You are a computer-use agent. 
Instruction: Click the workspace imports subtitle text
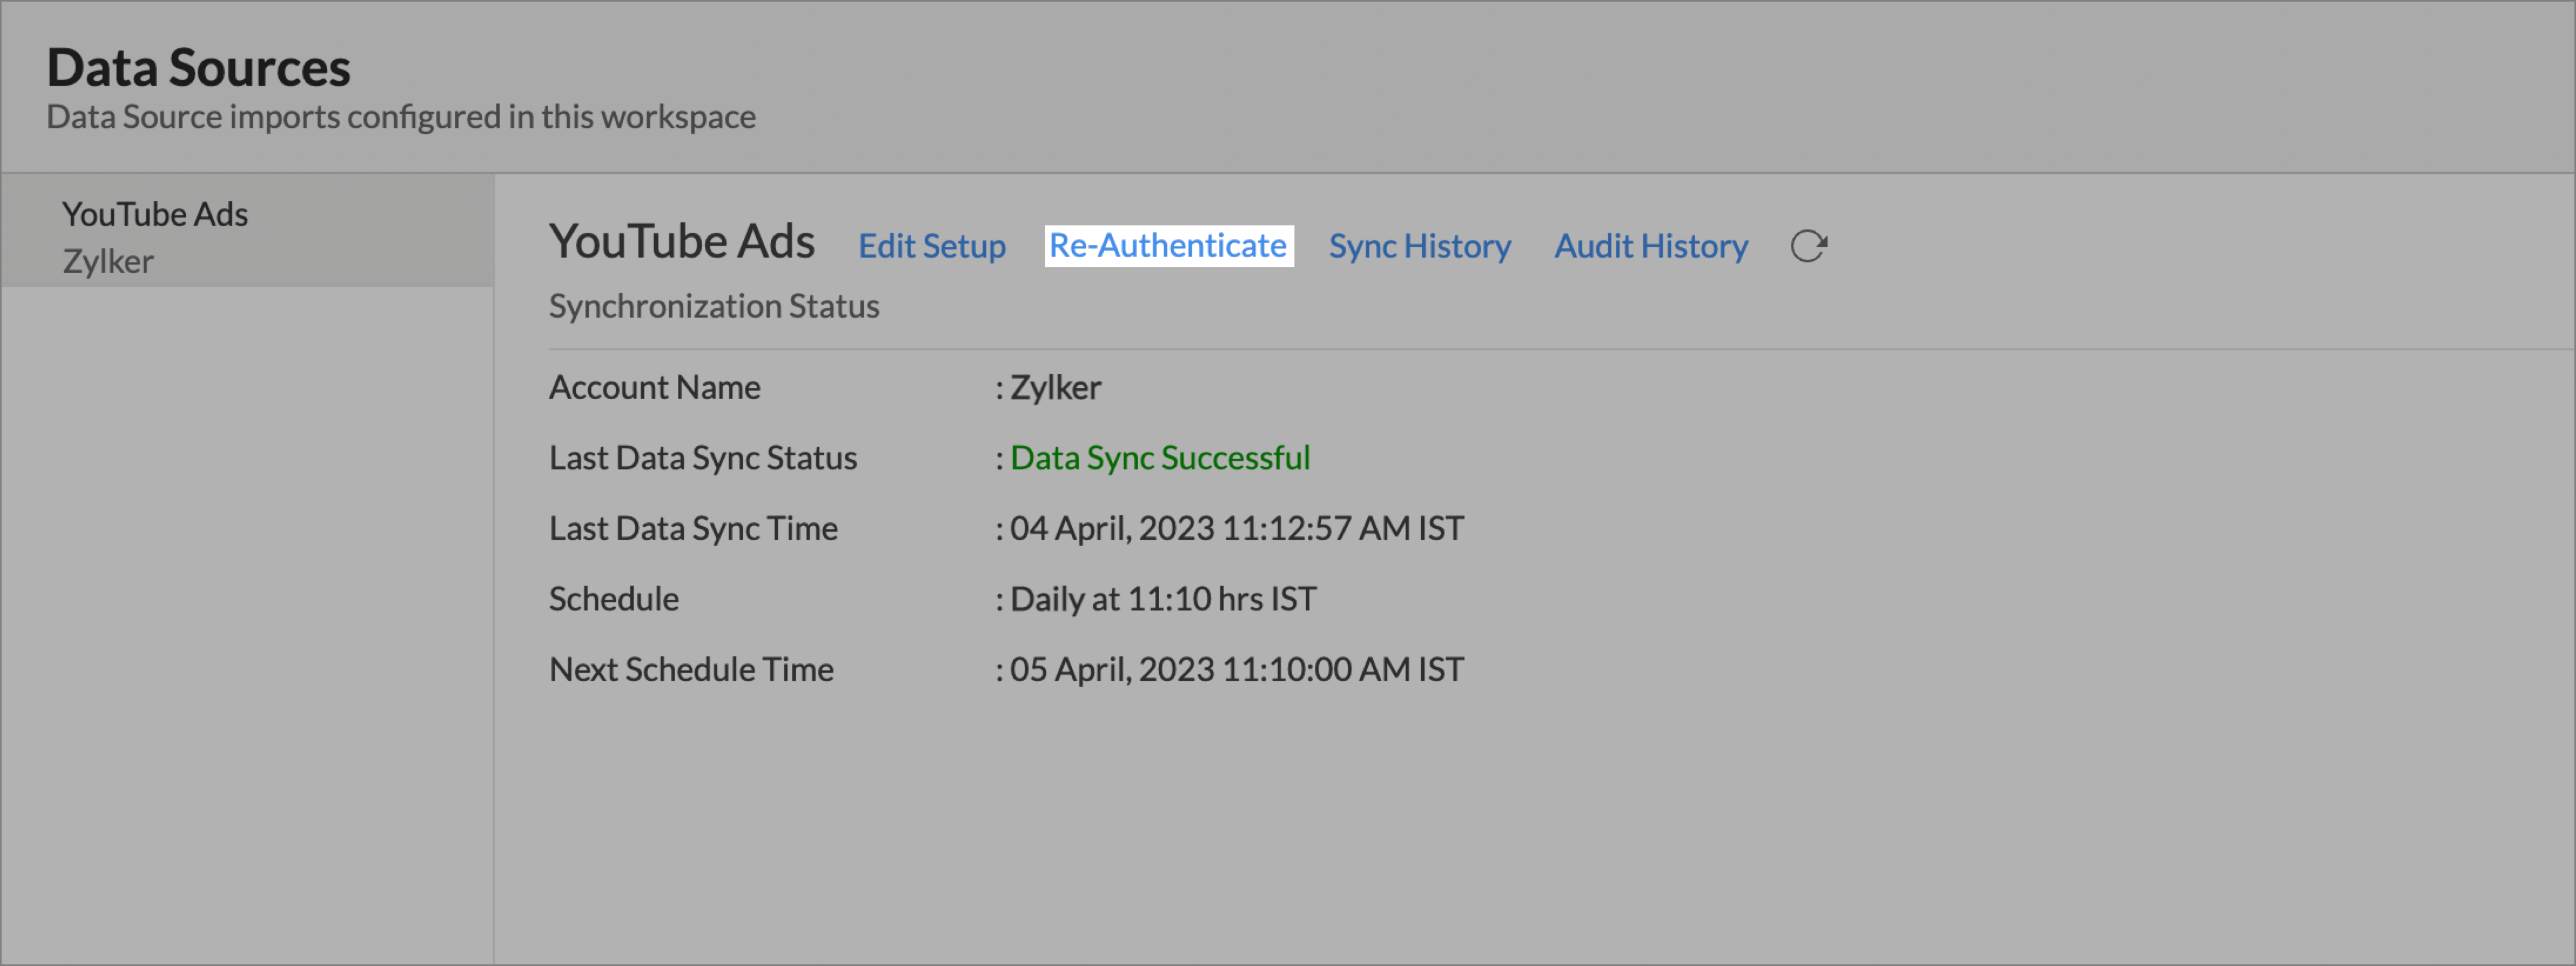[x=400, y=117]
